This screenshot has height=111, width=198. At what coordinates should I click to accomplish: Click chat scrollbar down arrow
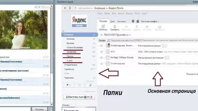tap(52, 105)
